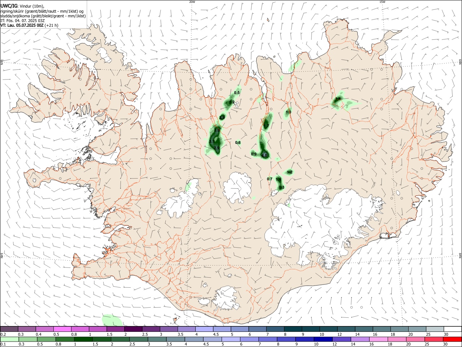Pick the light pink 16 swatch in lower legend
The height and width of the screenshot is (347, 462).
[x=378, y=339]
